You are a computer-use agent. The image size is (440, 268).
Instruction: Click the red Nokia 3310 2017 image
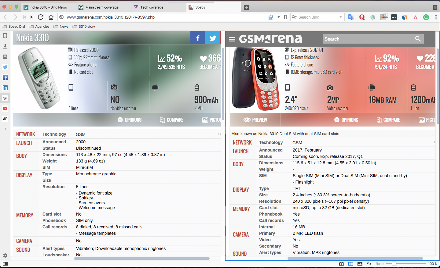(x=256, y=79)
